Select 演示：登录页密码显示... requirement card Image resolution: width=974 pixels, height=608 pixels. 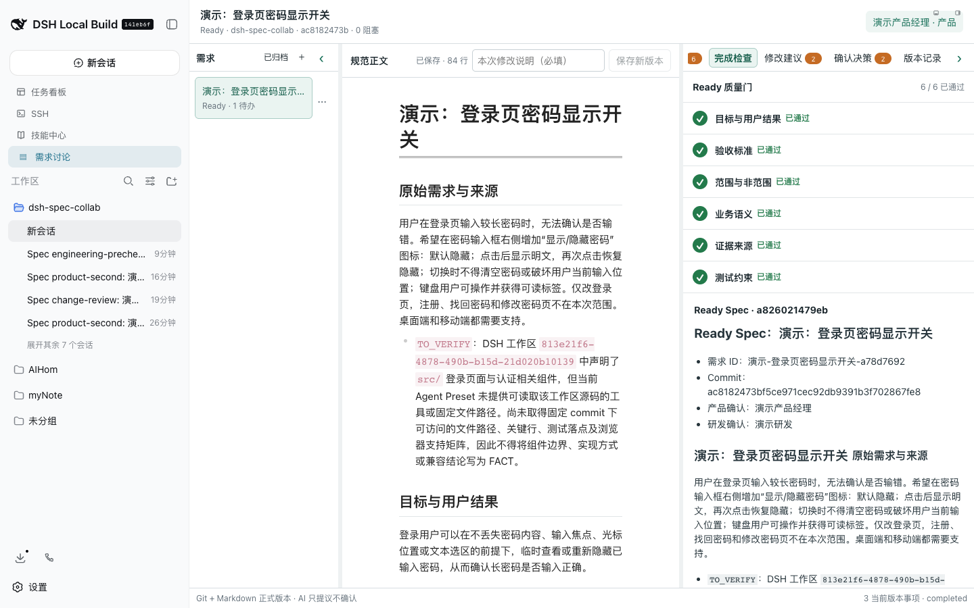click(x=254, y=98)
